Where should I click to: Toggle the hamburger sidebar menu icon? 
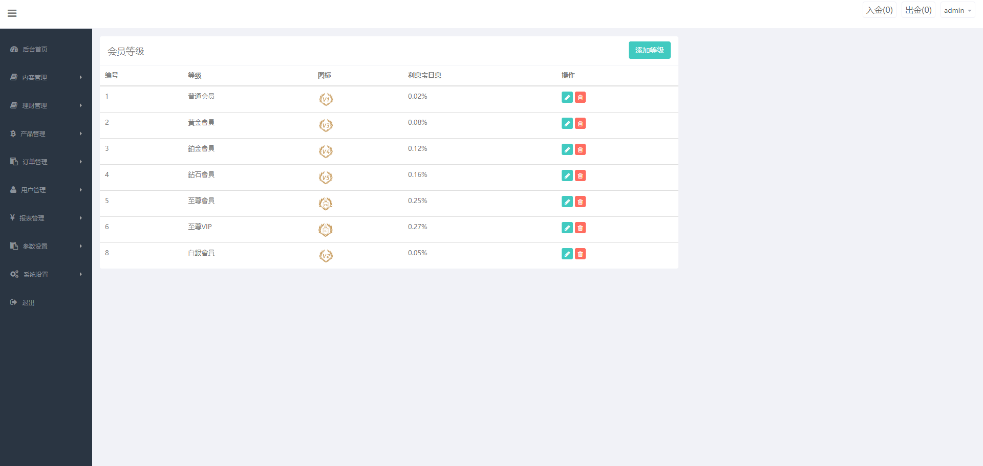point(12,13)
